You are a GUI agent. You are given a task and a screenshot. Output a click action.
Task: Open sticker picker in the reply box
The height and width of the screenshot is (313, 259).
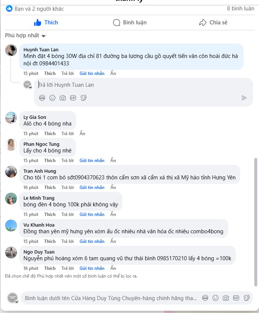(83, 98)
